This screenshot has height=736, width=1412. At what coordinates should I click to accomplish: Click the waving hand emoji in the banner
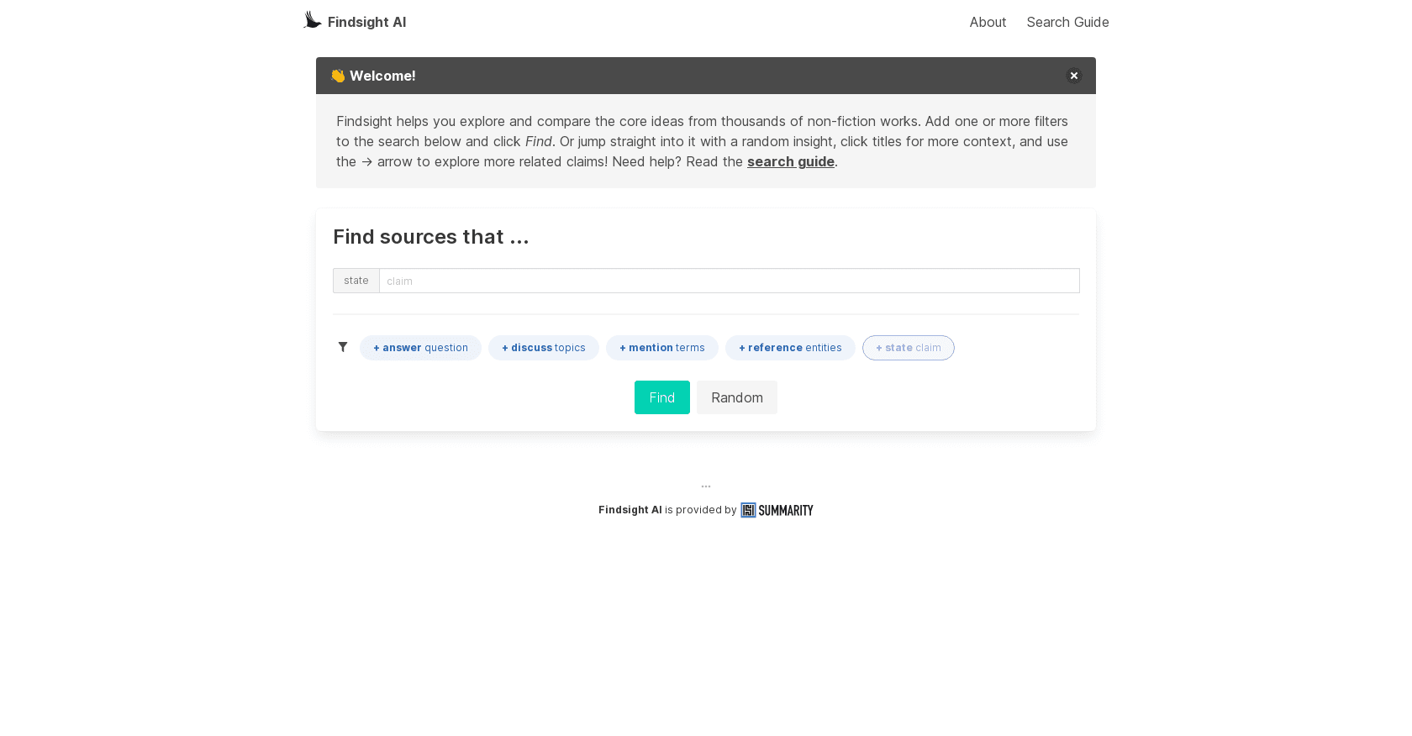(x=338, y=75)
